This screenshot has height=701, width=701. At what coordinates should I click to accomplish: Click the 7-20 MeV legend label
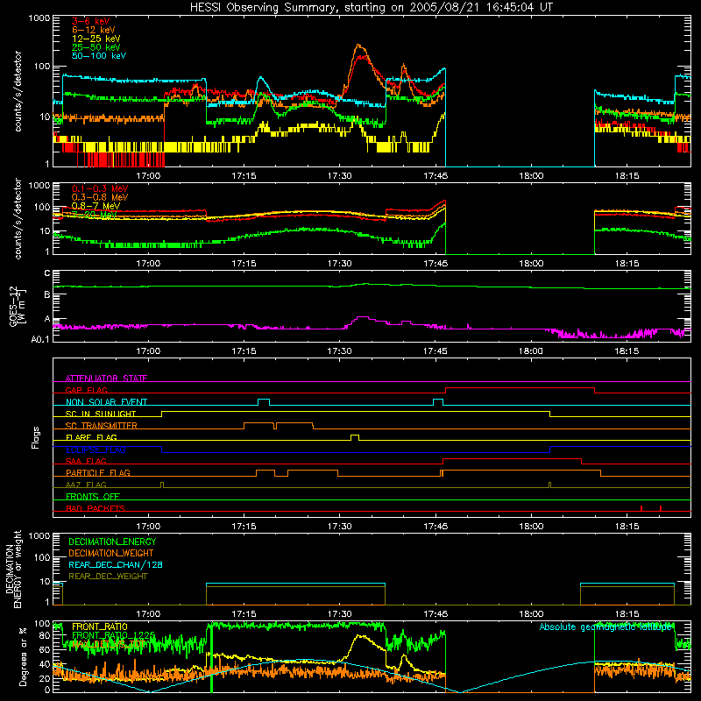[x=95, y=215]
